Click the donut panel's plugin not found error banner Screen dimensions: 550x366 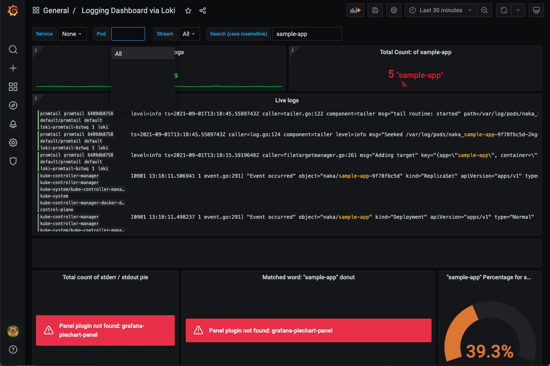tap(308, 330)
